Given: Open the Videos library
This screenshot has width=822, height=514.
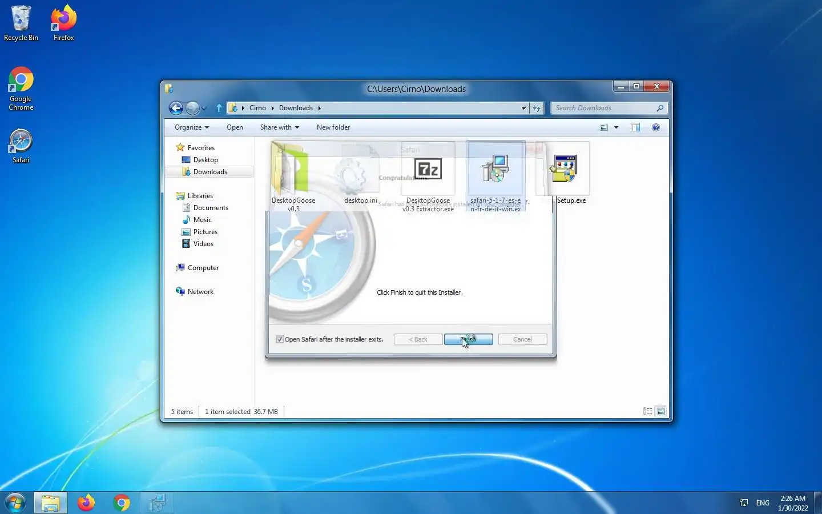Looking at the screenshot, I should click(x=198, y=244).
